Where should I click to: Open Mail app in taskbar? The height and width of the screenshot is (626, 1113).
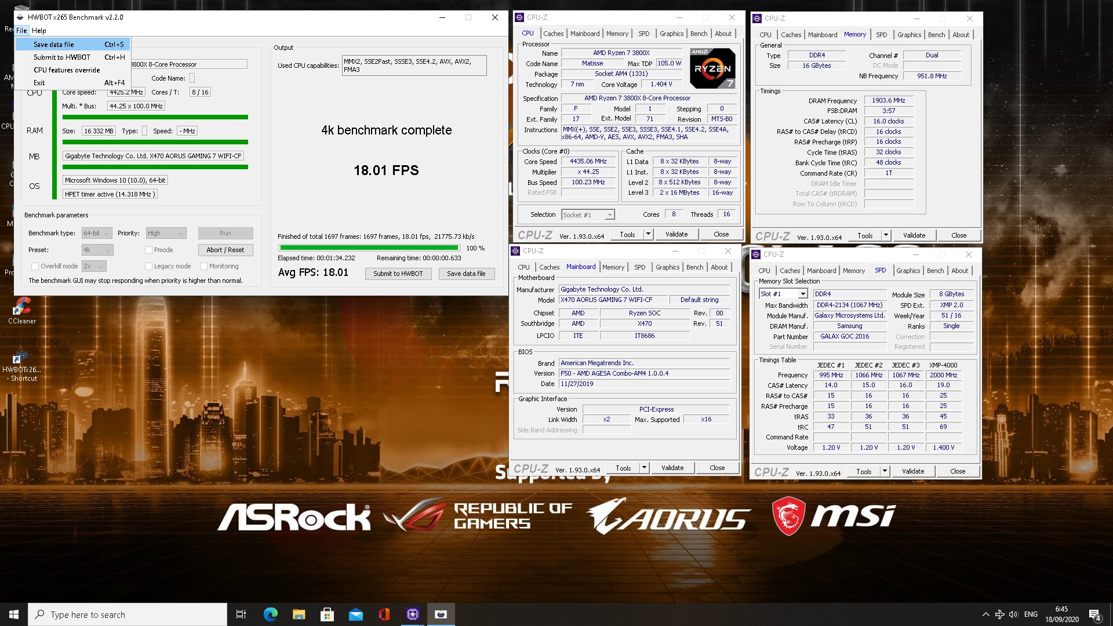point(355,614)
